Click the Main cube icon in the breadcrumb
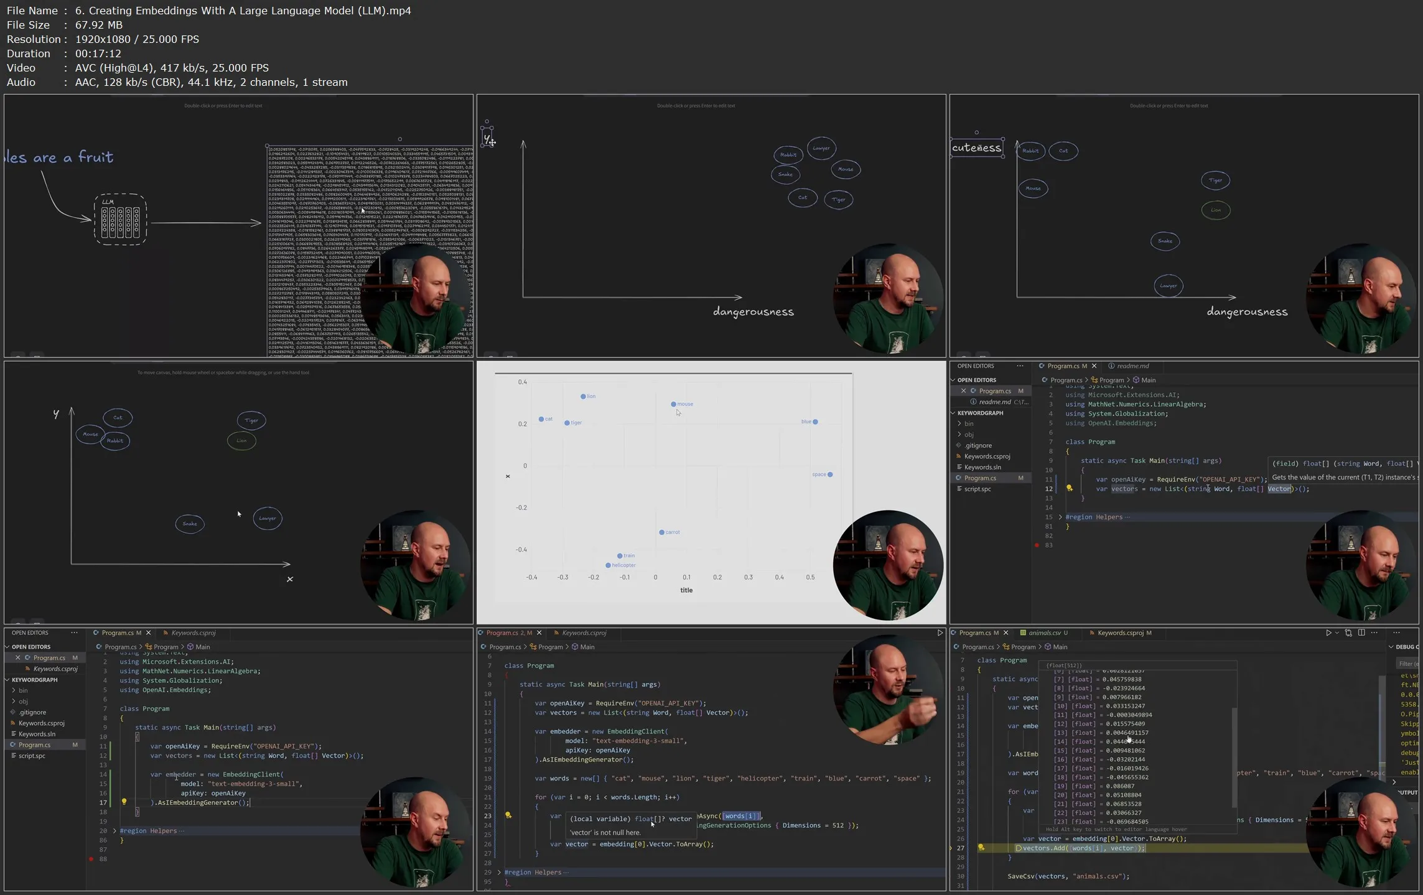Viewport: 1423px width, 895px height. [1137, 380]
